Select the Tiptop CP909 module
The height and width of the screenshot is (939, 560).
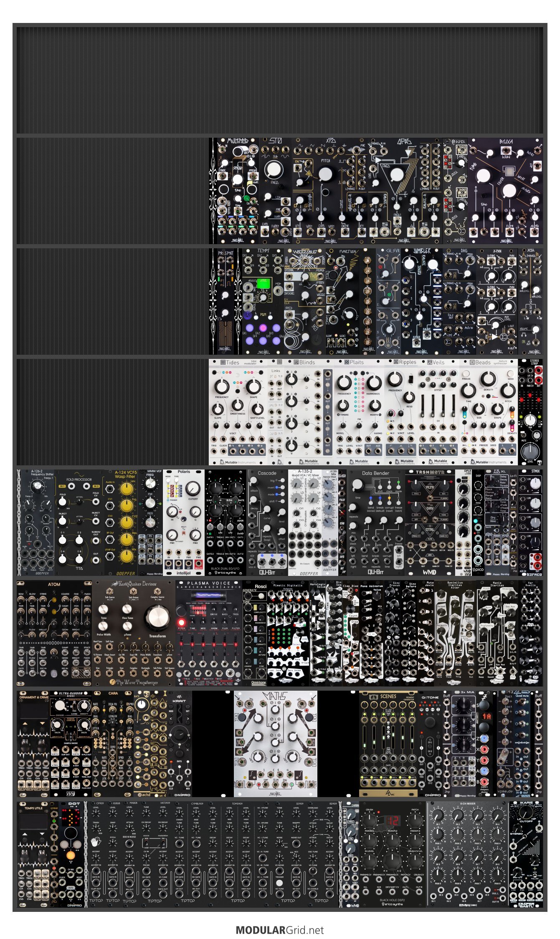(96, 854)
